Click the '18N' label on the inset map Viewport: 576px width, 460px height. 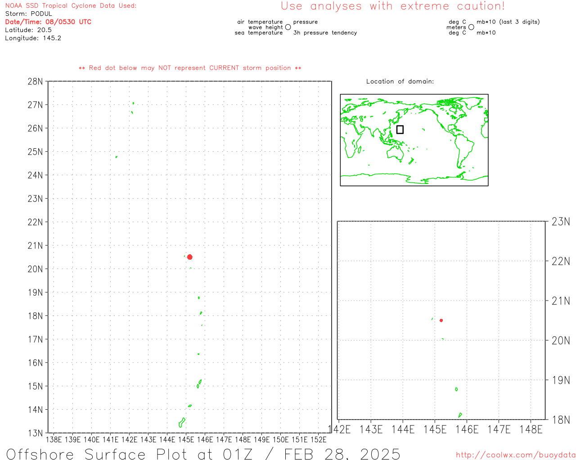(x=561, y=420)
